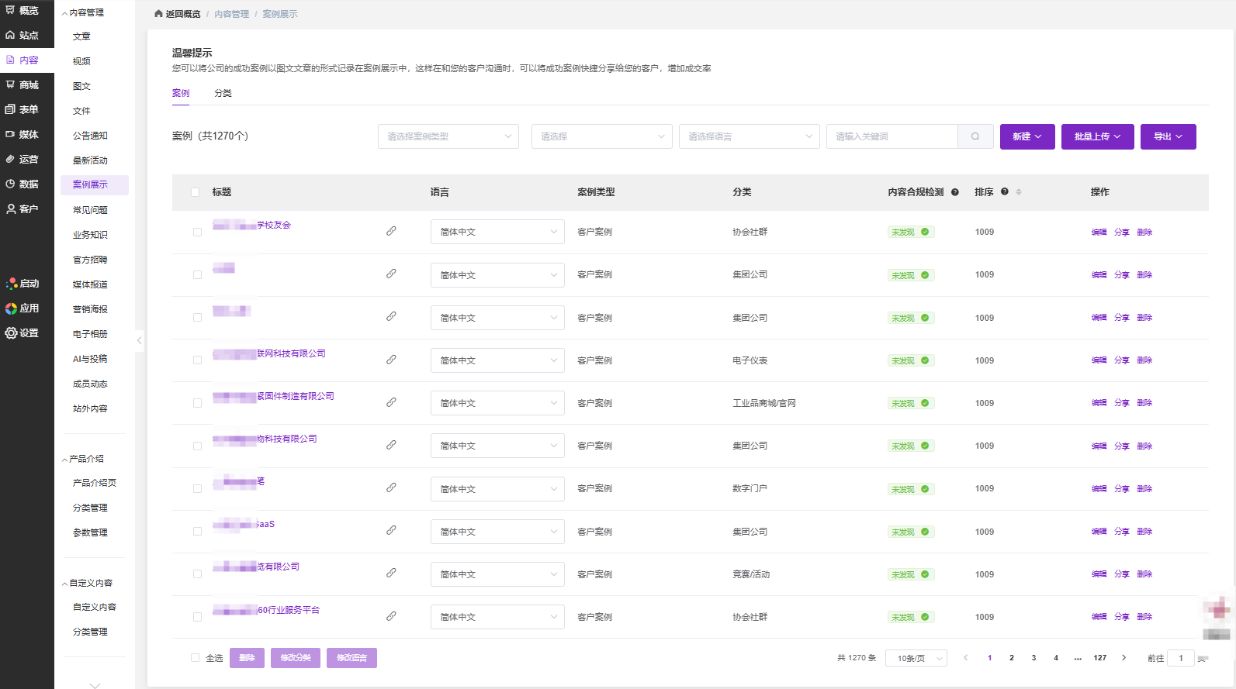This screenshot has width=1236, height=689.
Task: Tick the checkbox of first case row
Action: pyautogui.click(x=197, y=232)
